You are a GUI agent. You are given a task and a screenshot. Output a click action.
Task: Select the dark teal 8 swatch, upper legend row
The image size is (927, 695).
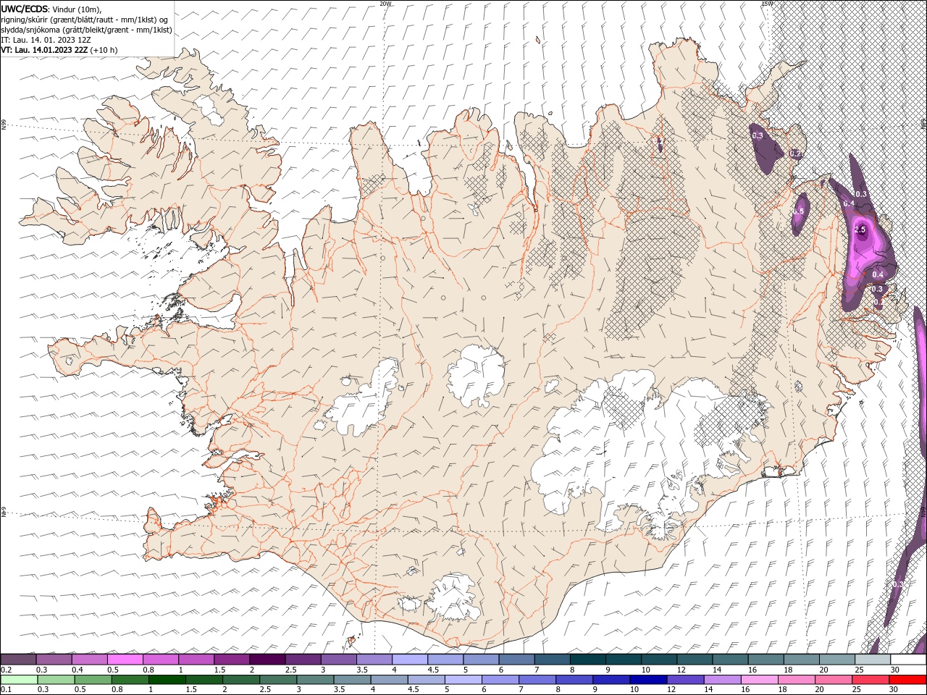588,659
